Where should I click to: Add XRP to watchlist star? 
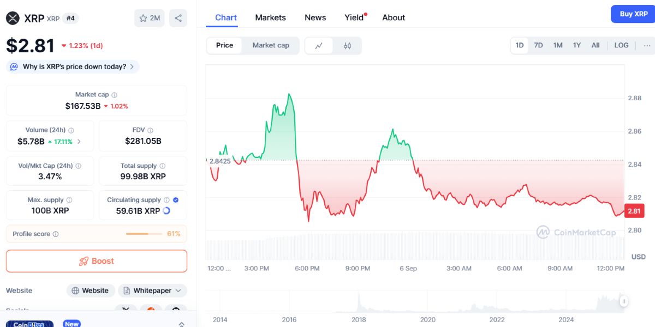143,18
